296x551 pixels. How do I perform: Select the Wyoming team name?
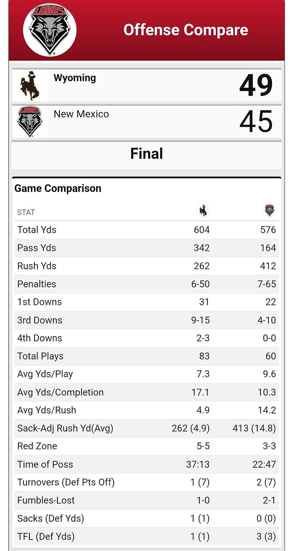pyautogui.click(x=75, y=78)
